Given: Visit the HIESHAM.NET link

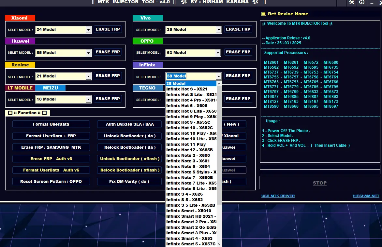Looking at the screenshot, I should [366, 196].
